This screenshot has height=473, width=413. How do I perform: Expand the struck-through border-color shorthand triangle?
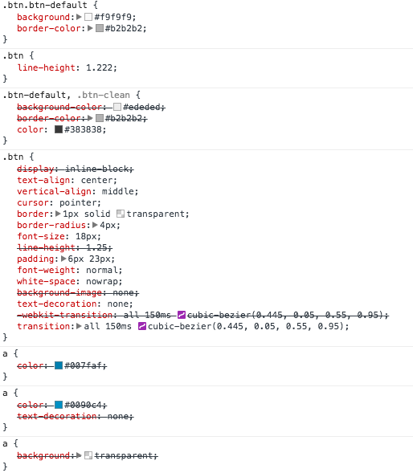[x=90, y=118]
